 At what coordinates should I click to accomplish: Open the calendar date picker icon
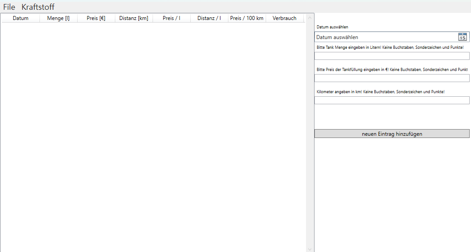[x=462, y=37]
